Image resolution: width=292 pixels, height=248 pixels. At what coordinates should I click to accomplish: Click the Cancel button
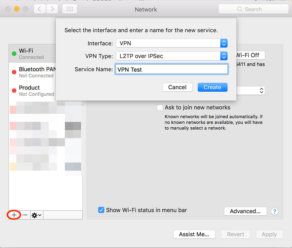pos(177,87)
